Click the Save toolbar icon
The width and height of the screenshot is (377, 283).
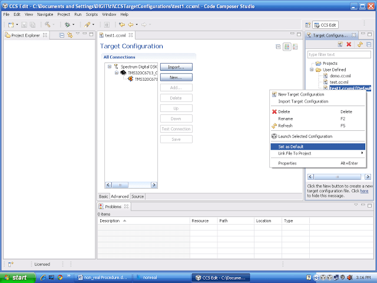24,25
